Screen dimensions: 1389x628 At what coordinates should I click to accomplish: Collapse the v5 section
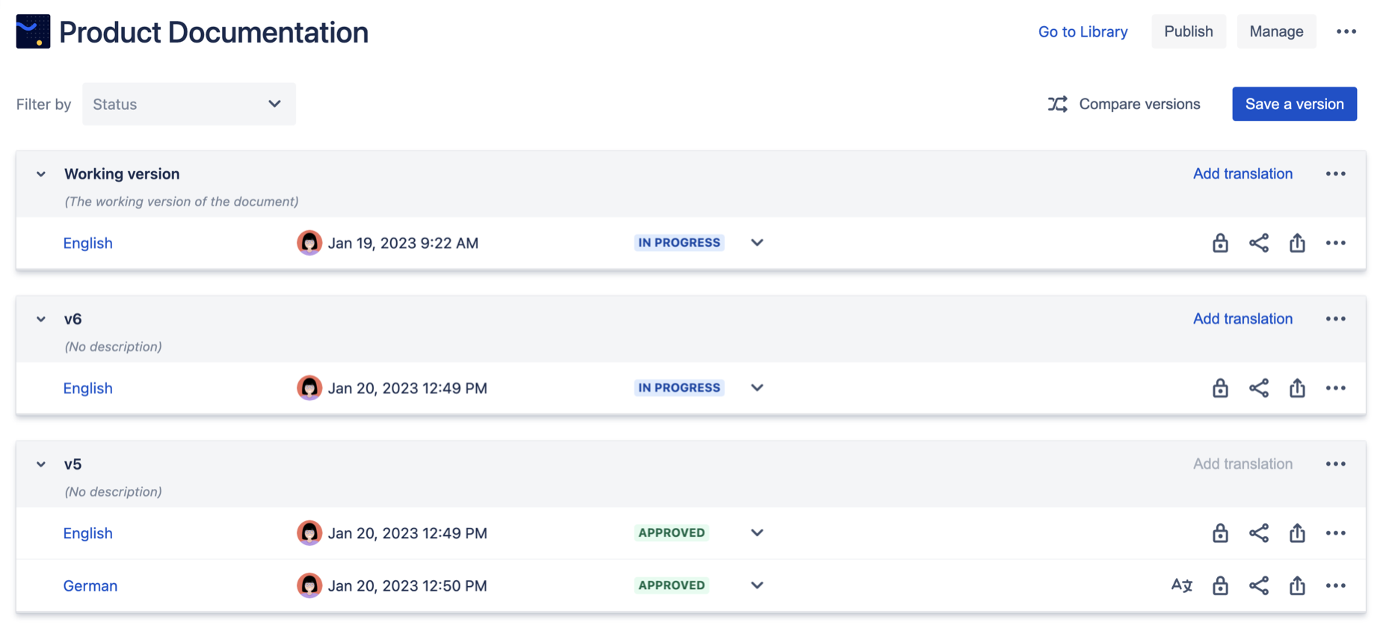40,464
